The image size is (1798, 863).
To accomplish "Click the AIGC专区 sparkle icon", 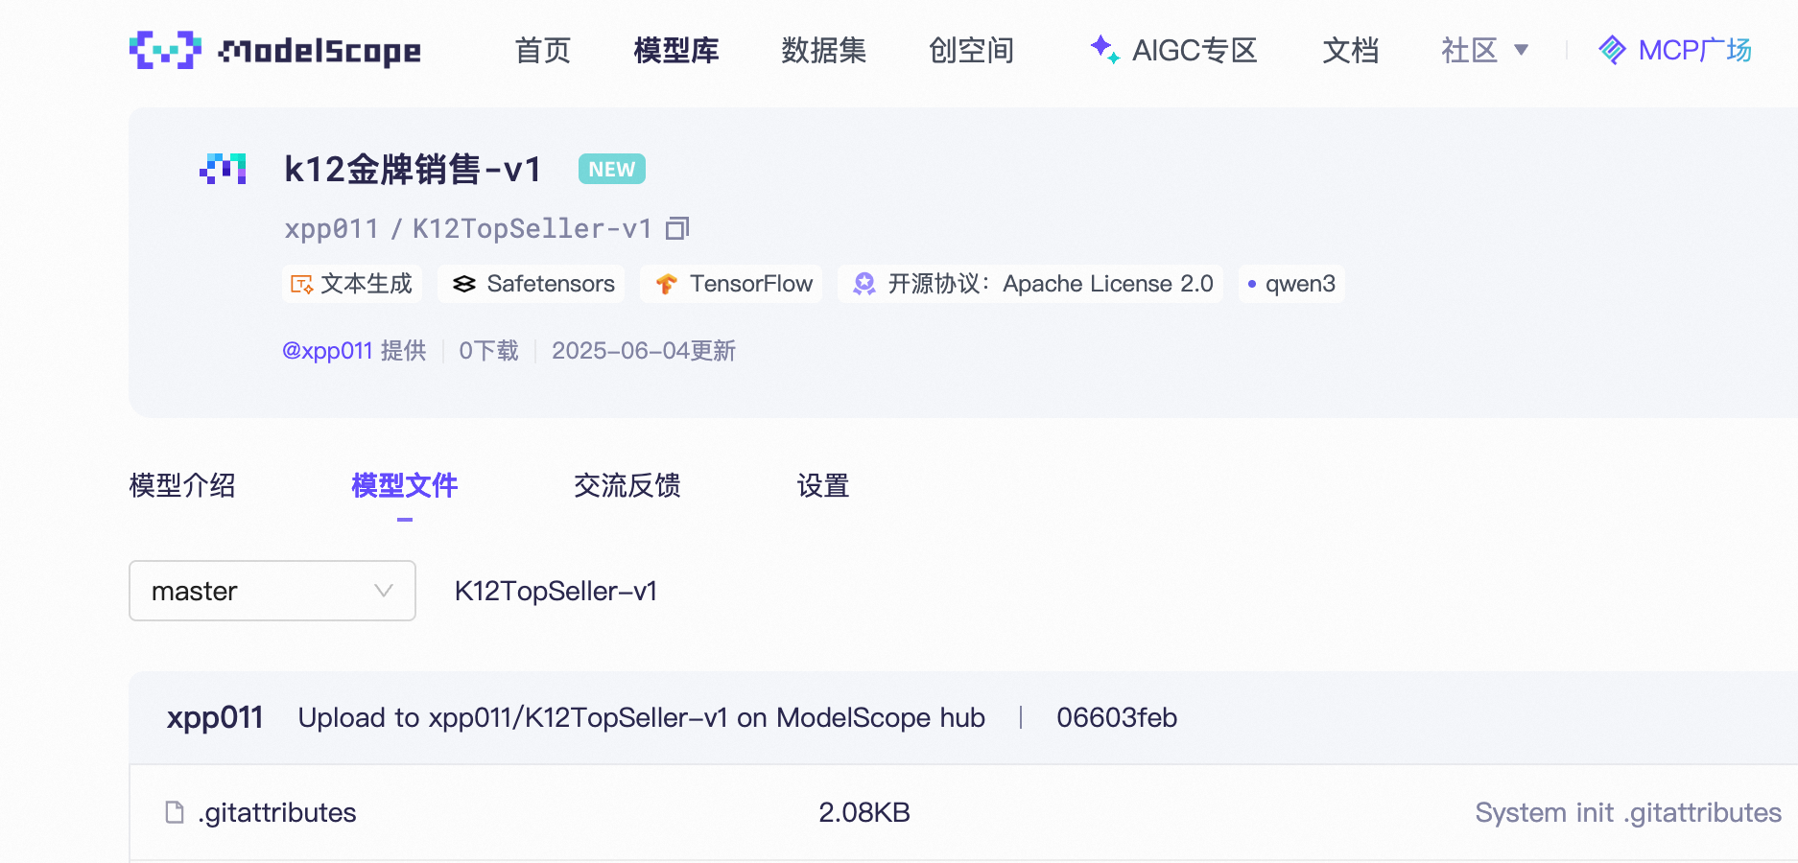I will click(x=1104, y=49).
